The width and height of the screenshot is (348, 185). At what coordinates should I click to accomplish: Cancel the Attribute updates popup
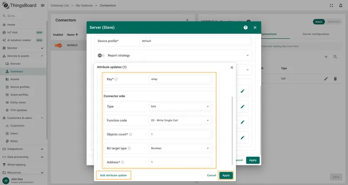pyautogui.click(x=211, y=175)
